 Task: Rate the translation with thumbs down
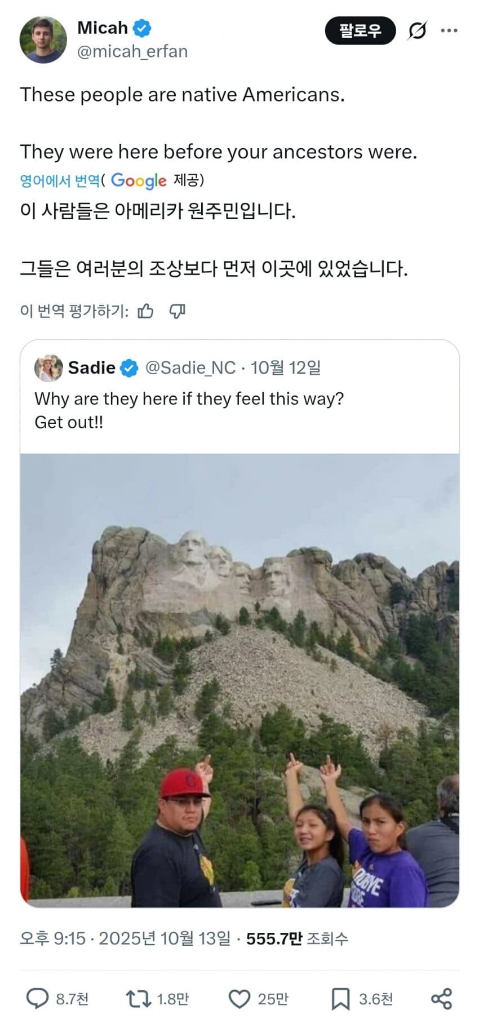(178, 311)
